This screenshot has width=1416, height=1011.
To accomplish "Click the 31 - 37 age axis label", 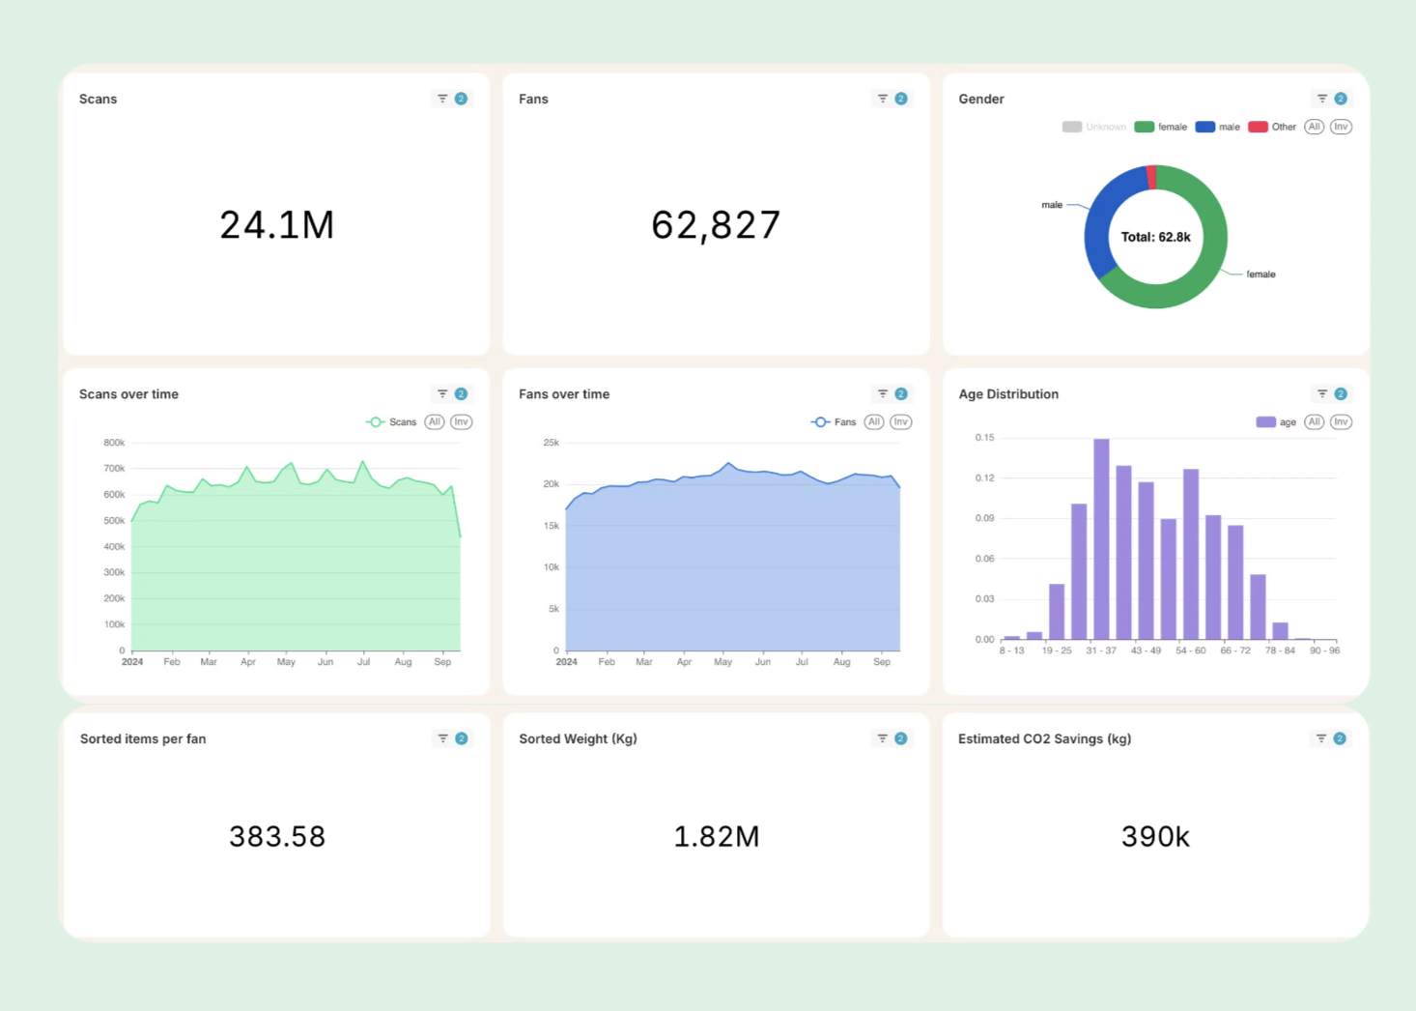I will coord(1101,650).
